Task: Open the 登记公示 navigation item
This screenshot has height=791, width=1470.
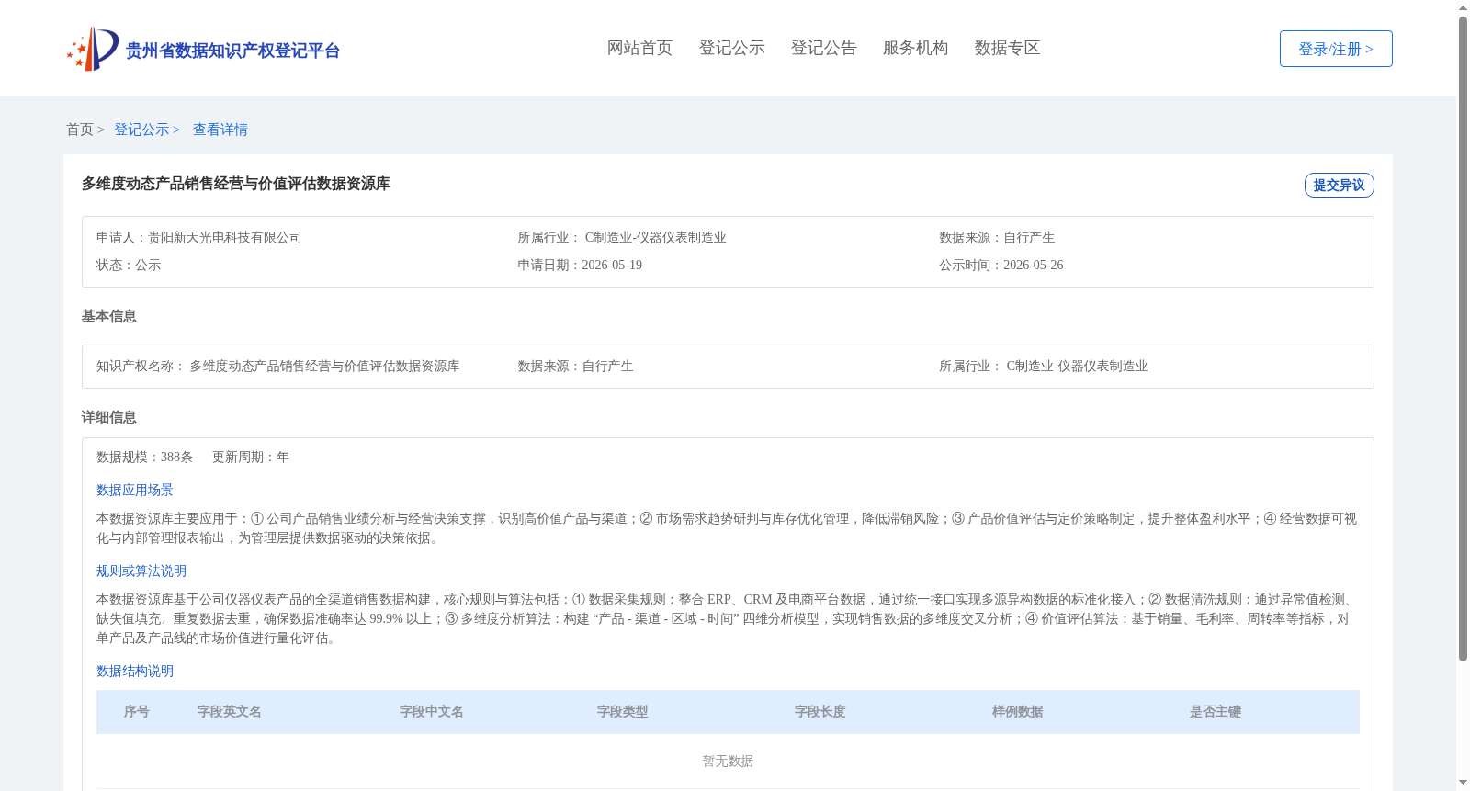Action: 731,48
